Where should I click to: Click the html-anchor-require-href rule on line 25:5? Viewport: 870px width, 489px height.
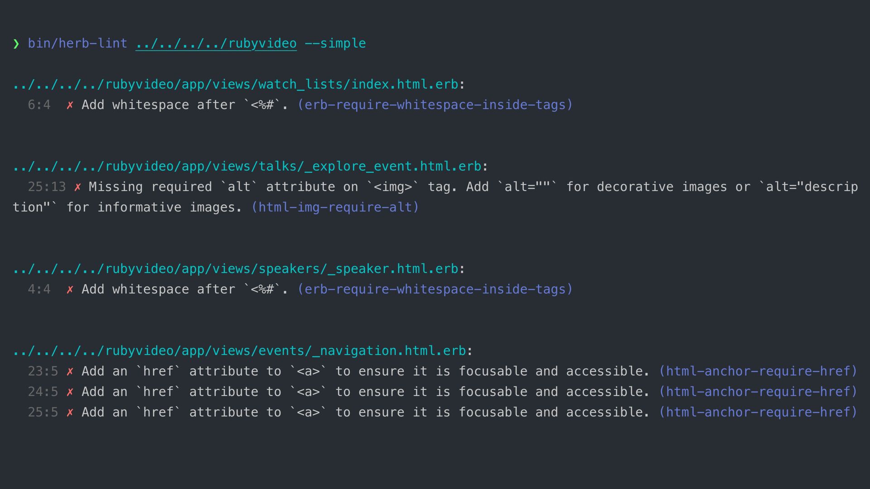(x=758, y=412)
